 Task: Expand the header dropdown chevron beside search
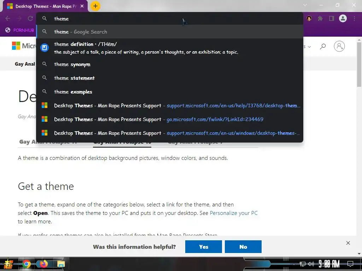(309, 47)
